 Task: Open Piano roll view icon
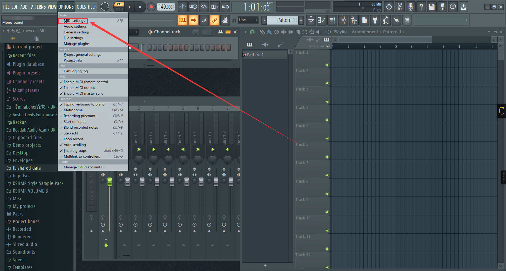(322, 20)
